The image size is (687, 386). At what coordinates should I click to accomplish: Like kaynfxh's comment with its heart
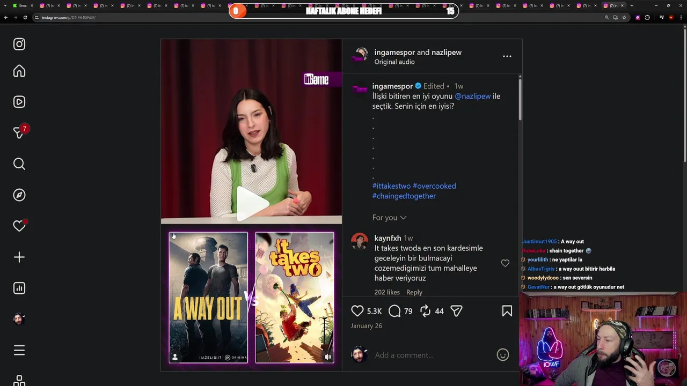click(505, 263)
